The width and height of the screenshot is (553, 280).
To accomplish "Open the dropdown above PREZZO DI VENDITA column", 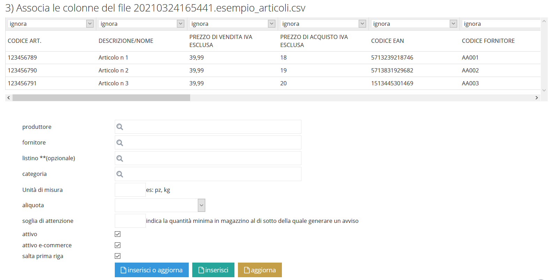I will click(232, 24).
